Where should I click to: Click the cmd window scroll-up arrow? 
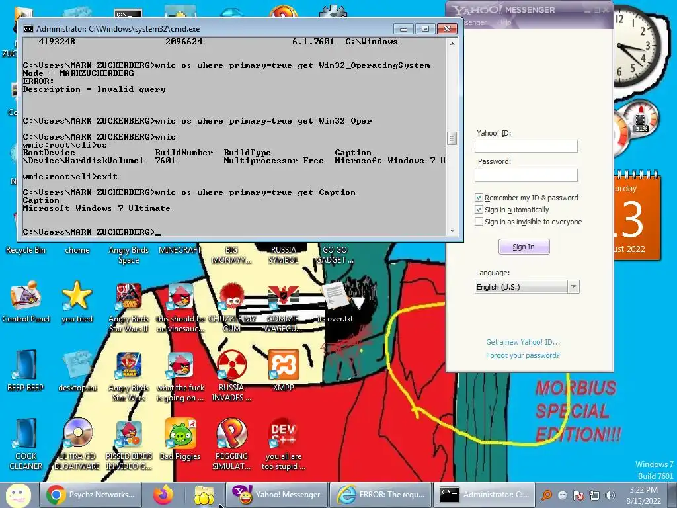452,43
